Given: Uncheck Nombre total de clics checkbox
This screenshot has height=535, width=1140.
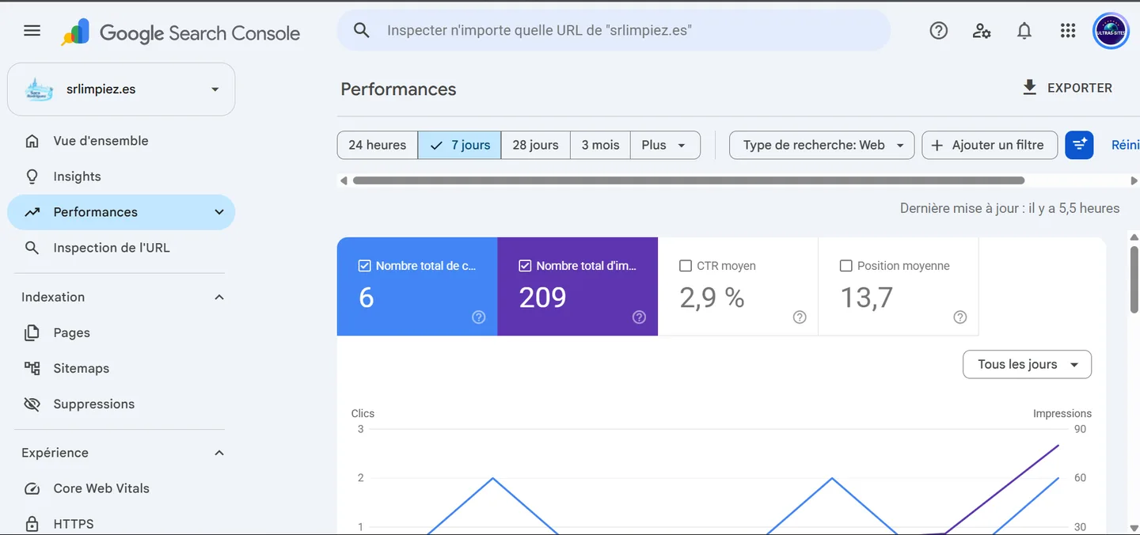Looking at the screenshot, I should coord(365,266).
